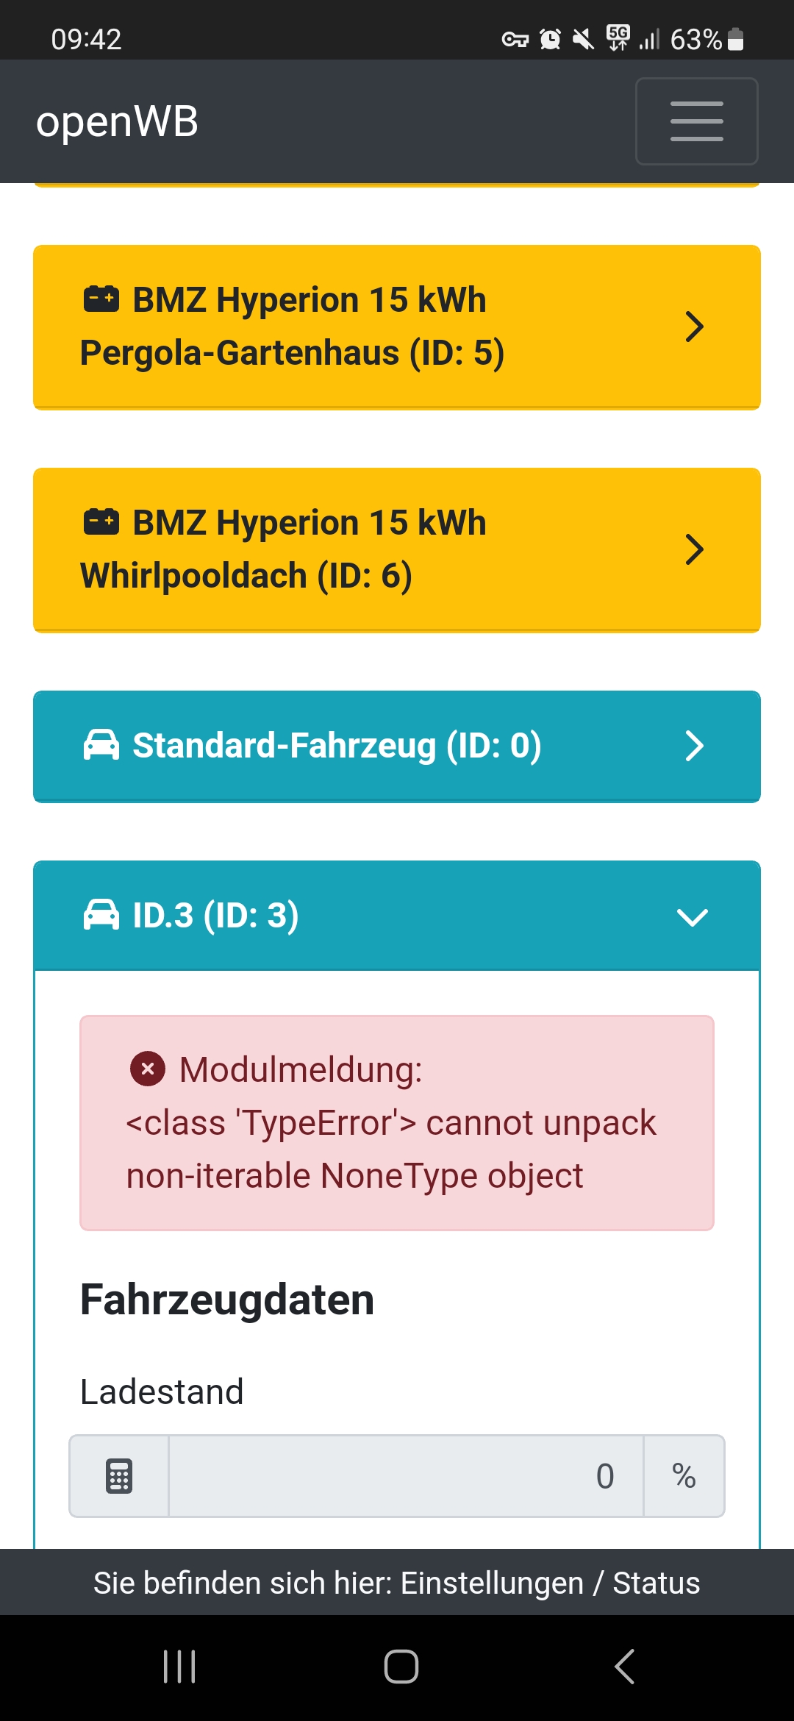Tap the Android home button
The height and width of the screenshot is (1721, 794).
[x=401, y=1667]
